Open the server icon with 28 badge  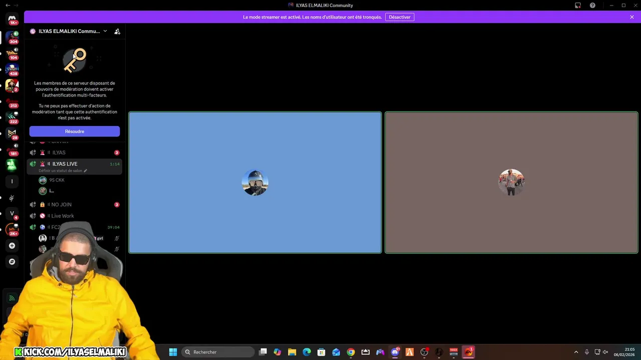[x=12, y=133]
